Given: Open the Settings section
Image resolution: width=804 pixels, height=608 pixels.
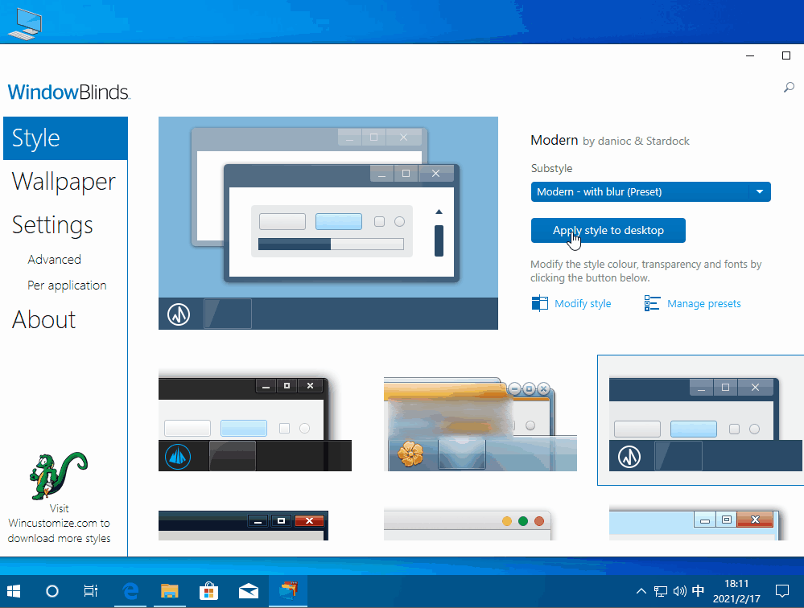Looking at the screenshot, I should 52,225.
